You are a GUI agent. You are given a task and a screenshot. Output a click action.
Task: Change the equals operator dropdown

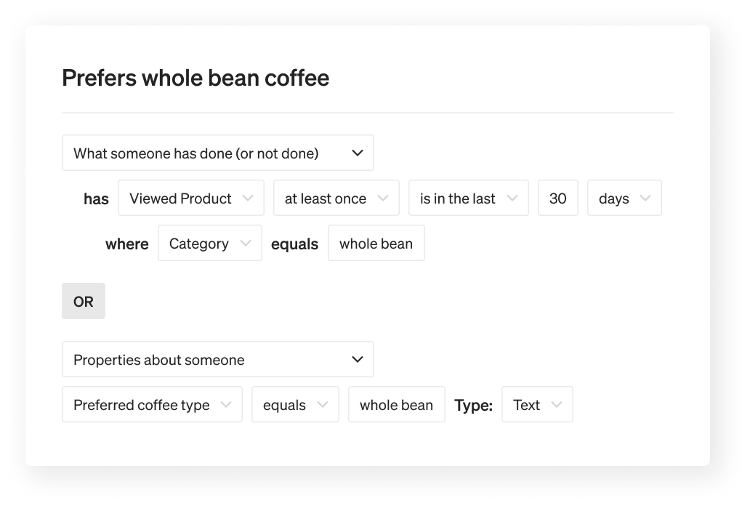295,404
